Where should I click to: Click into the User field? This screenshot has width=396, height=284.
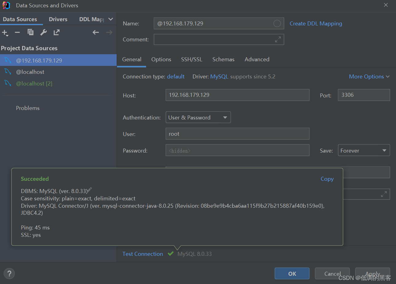click(x=237, y=134)
